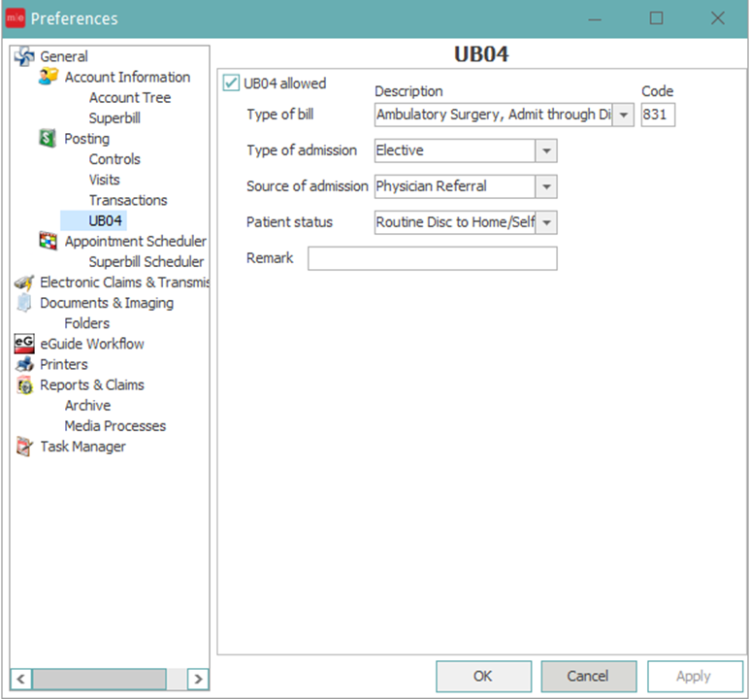Click the Printers icon

(24, 364)
